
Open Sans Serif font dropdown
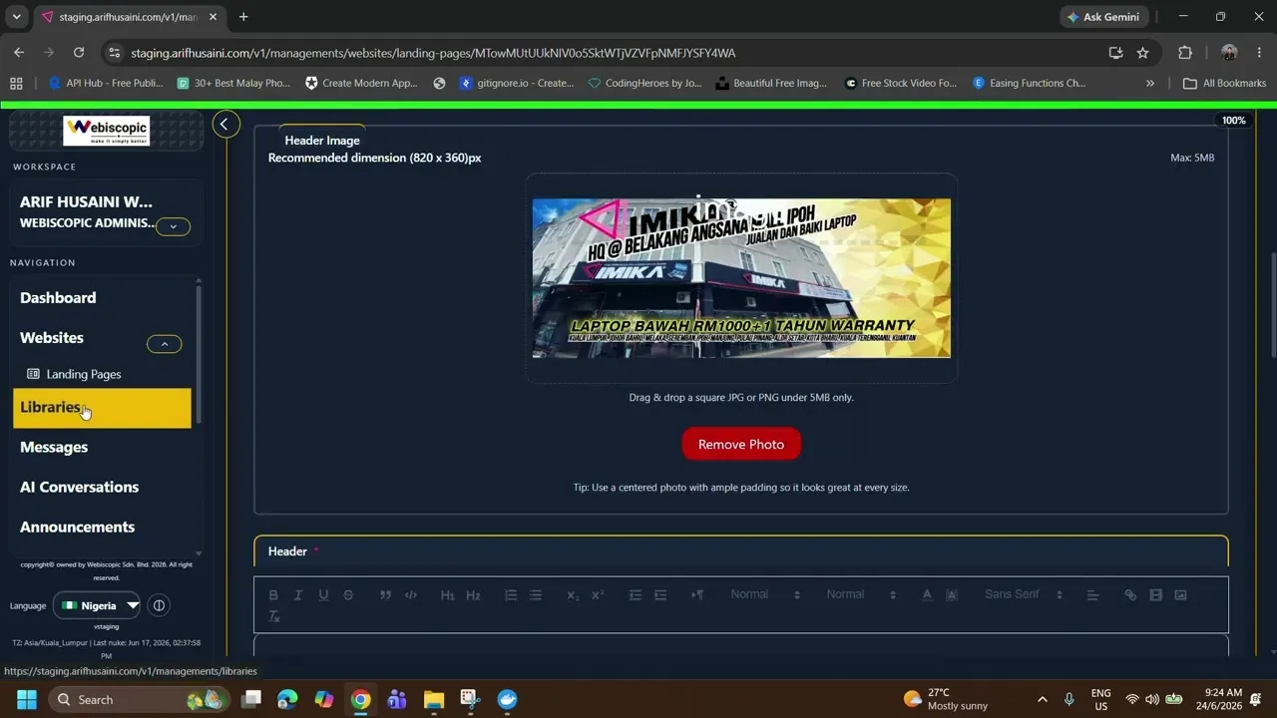click(x=1024, y=594)
